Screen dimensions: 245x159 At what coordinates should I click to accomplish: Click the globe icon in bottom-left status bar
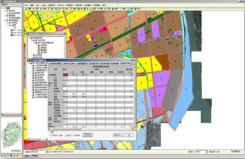pos(11,156)
